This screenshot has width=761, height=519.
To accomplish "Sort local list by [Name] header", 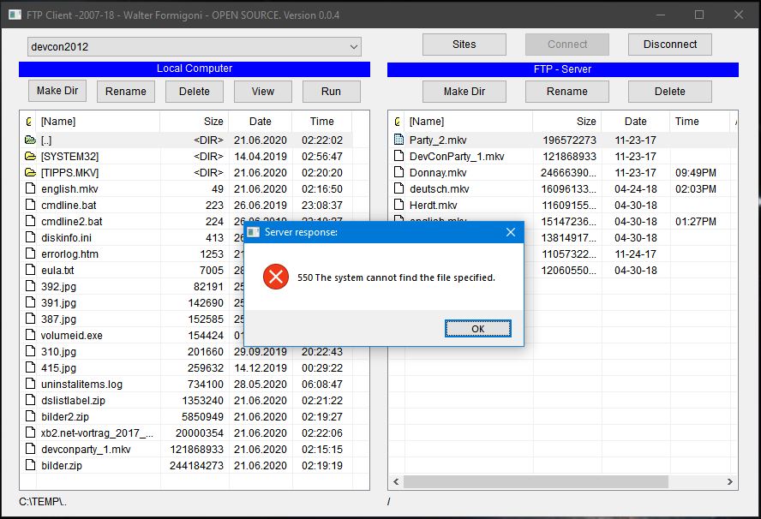I will [x=98, y=122].
